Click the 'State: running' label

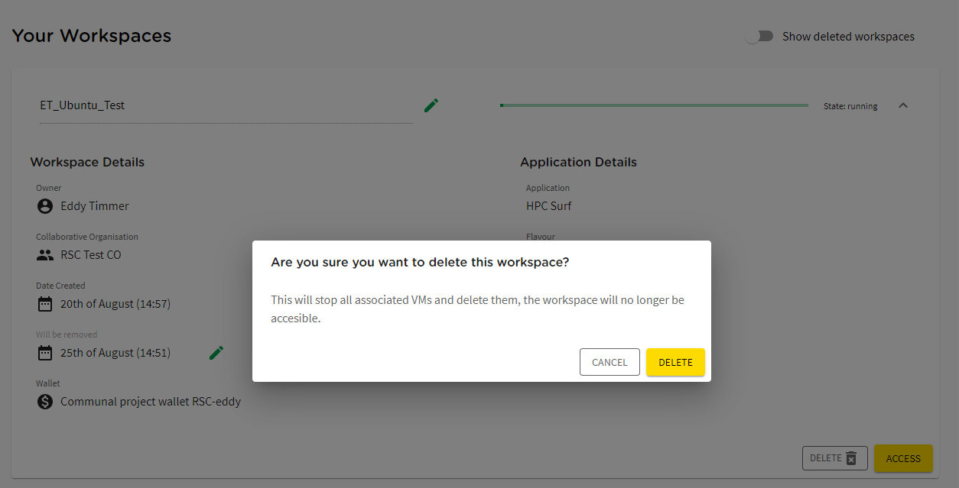(850, 106)
